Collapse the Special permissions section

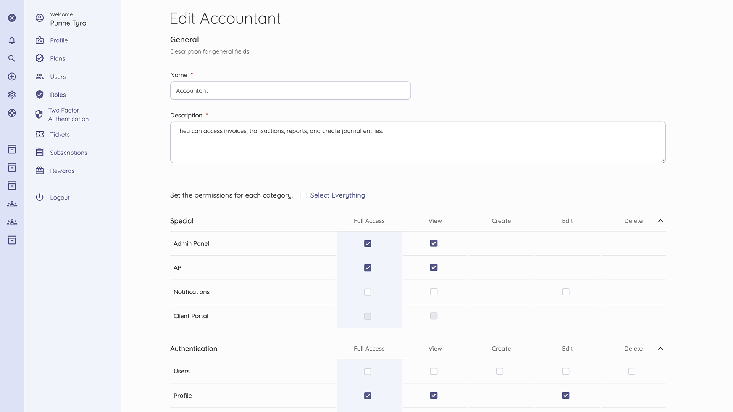(660, 221)
